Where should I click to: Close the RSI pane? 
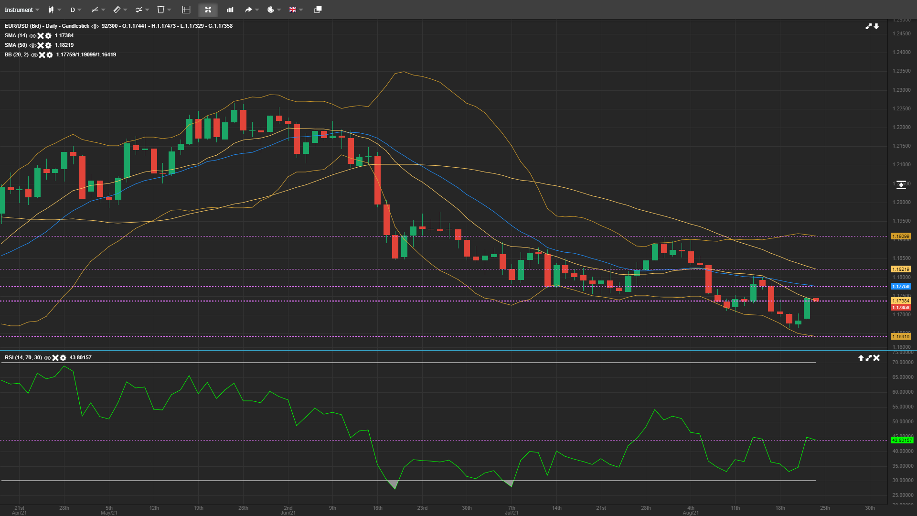click(876, 358)
